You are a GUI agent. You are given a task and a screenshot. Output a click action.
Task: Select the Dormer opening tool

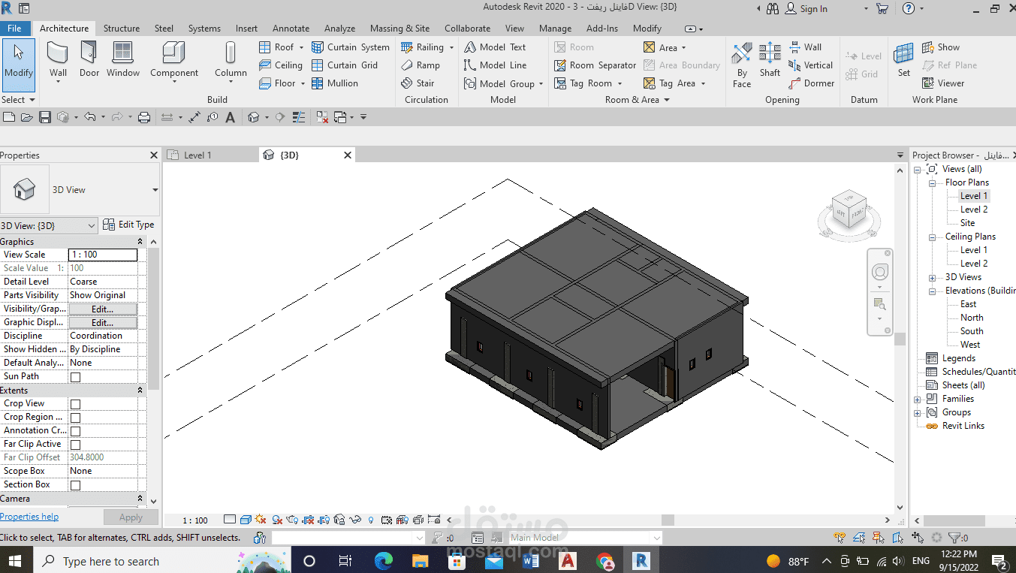pos(811,83)
